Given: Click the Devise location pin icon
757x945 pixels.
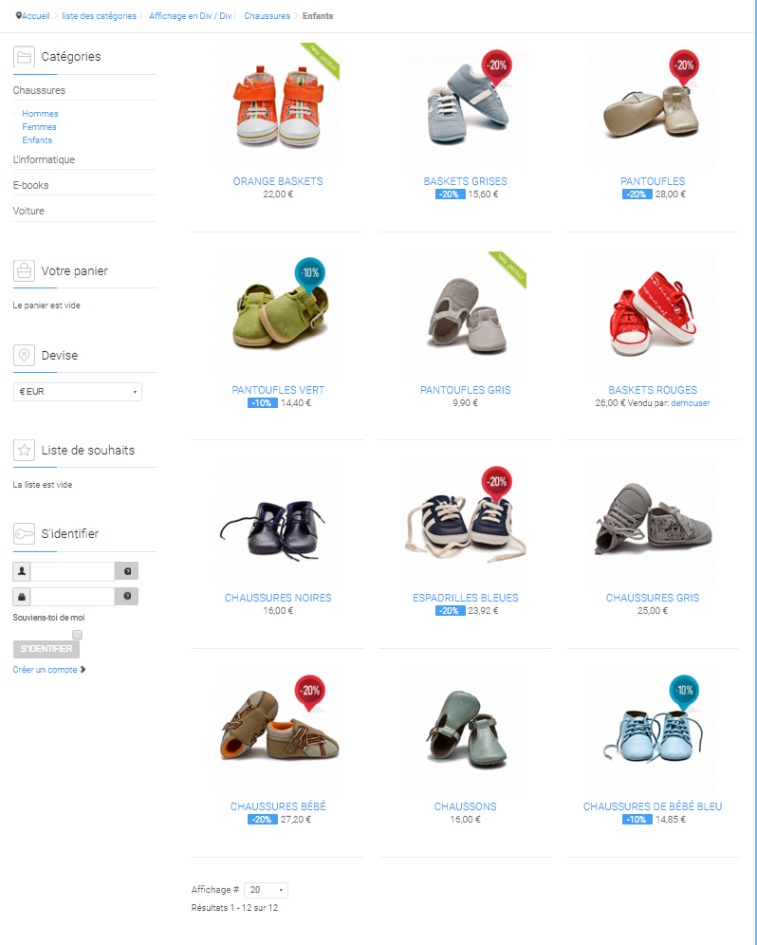Looking at the screenshot, I should (24, 356).
